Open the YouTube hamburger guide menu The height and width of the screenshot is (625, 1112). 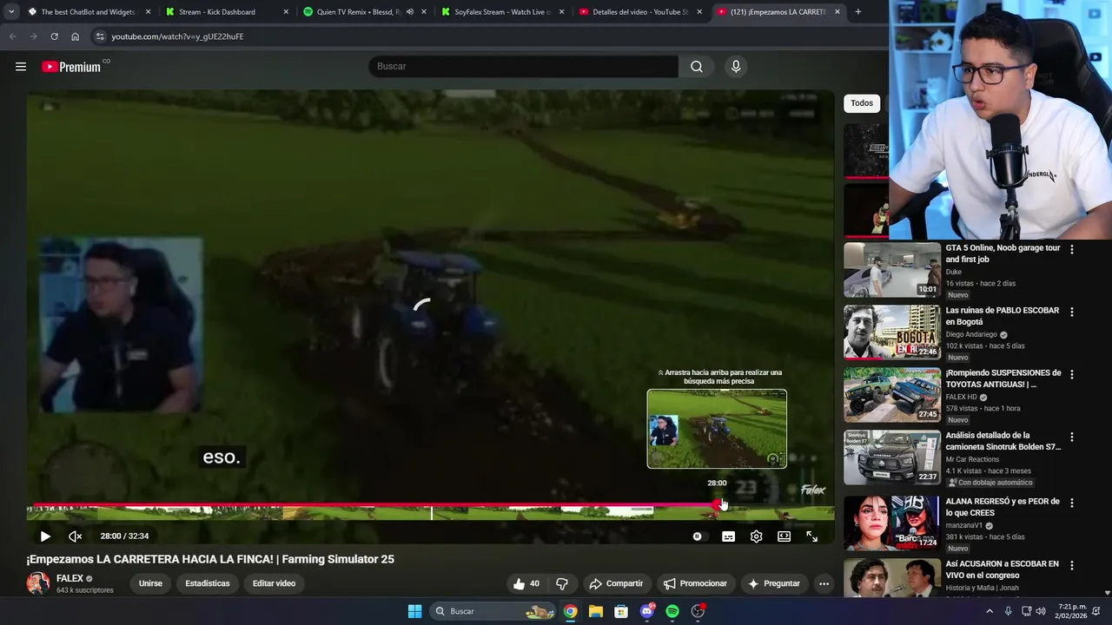tap(21, 67)
